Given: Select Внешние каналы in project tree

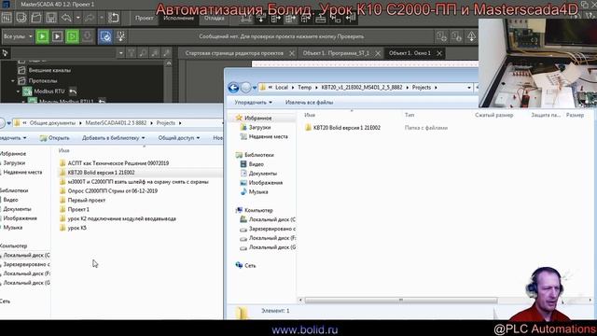Looking at the screenshot, I should [x=49, y=70].
